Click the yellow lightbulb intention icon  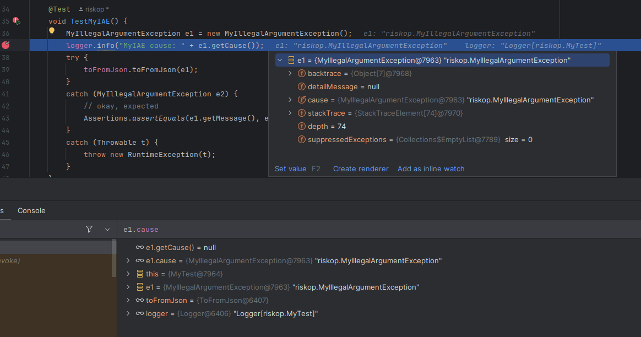(52, 31)
